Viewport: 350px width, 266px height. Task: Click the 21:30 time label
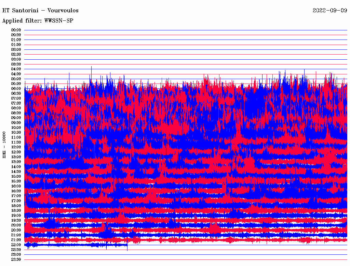(16, 240)
